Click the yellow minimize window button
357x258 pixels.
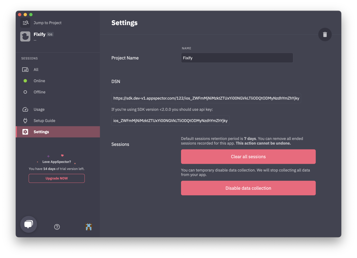25,15
